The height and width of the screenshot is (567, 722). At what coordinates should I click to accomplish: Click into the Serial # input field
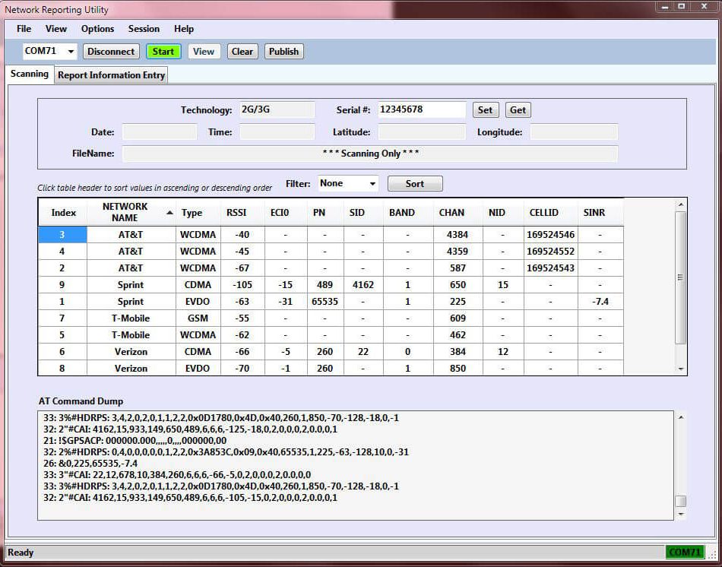422,109
